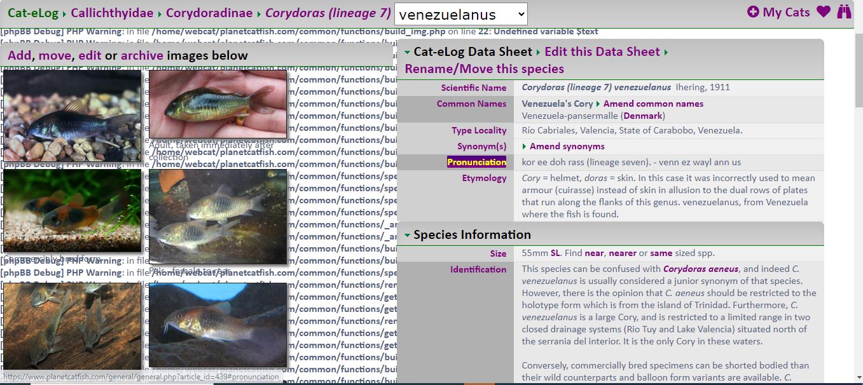Click the Size label
The image size is (863, 385).
498,253
